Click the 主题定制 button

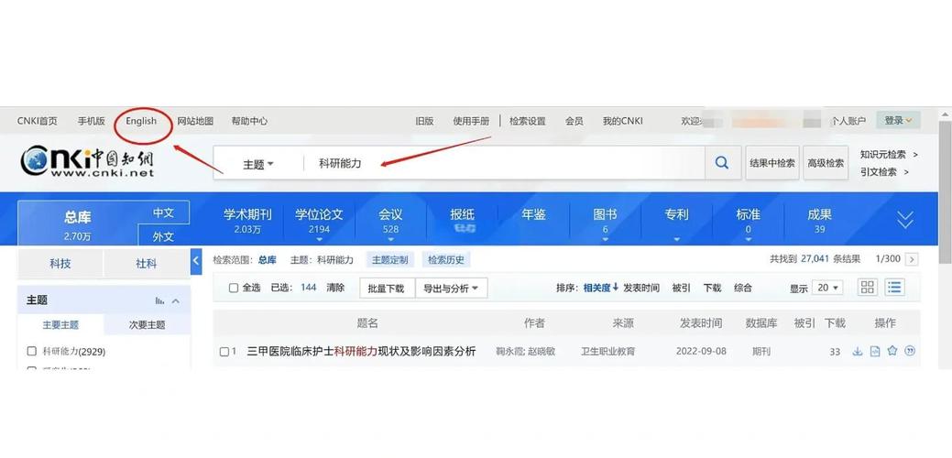389,260
